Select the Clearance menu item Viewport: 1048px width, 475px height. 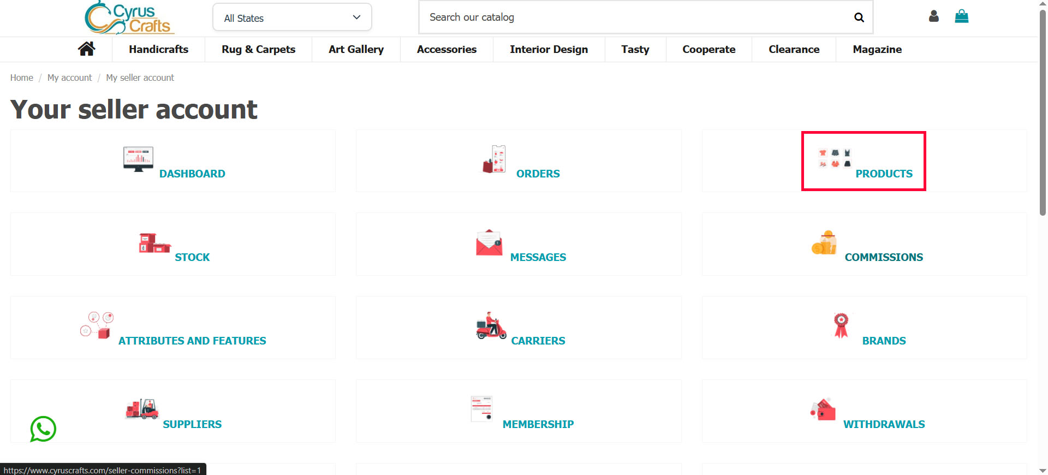[794, 50]
